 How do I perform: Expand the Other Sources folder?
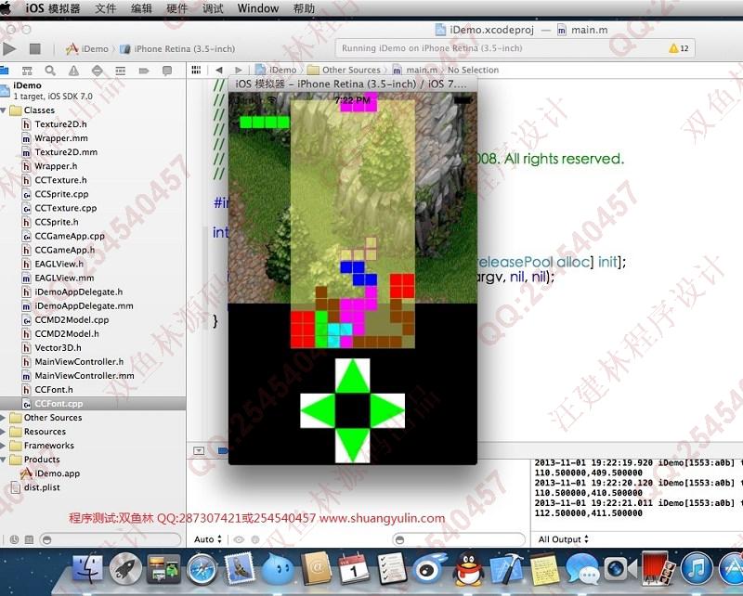(x=4, y=418)
